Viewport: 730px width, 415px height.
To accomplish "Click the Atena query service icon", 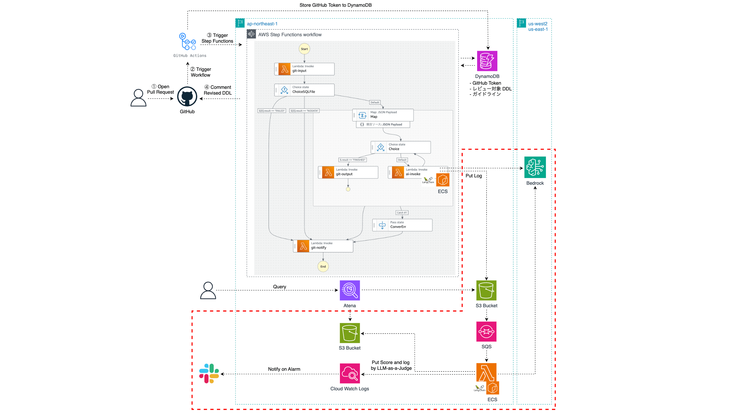I will [x=350, y=291].
